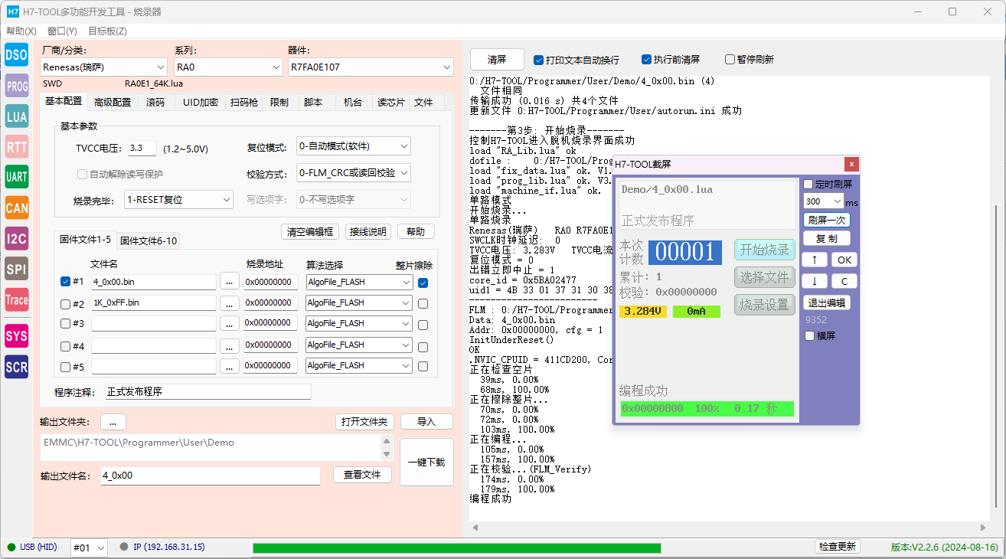This screenshot has height=559, width=1006.
Task: Open the SYS settings sidebar icon
Action: coord(16,335)
